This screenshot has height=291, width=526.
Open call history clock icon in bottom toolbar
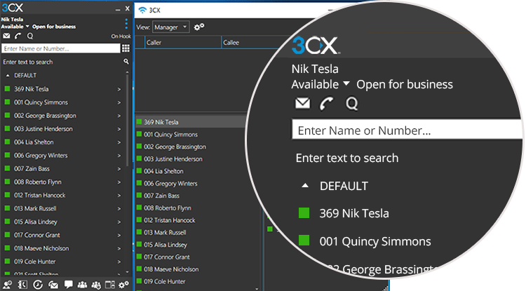(38, 285)
